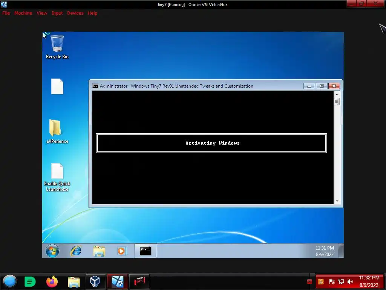This screenshot has width=386, height=290.
Task: Launch Firefox from host taskbar
Action: (52, 281)
